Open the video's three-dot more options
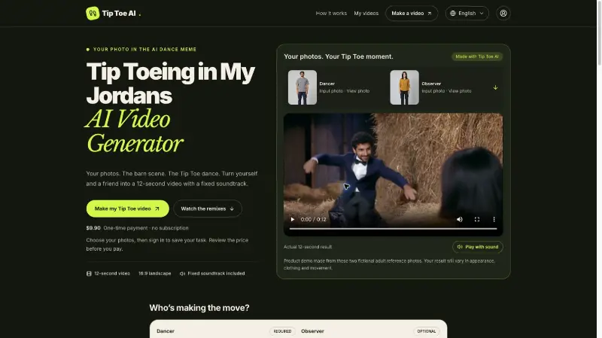 (494, 219)
